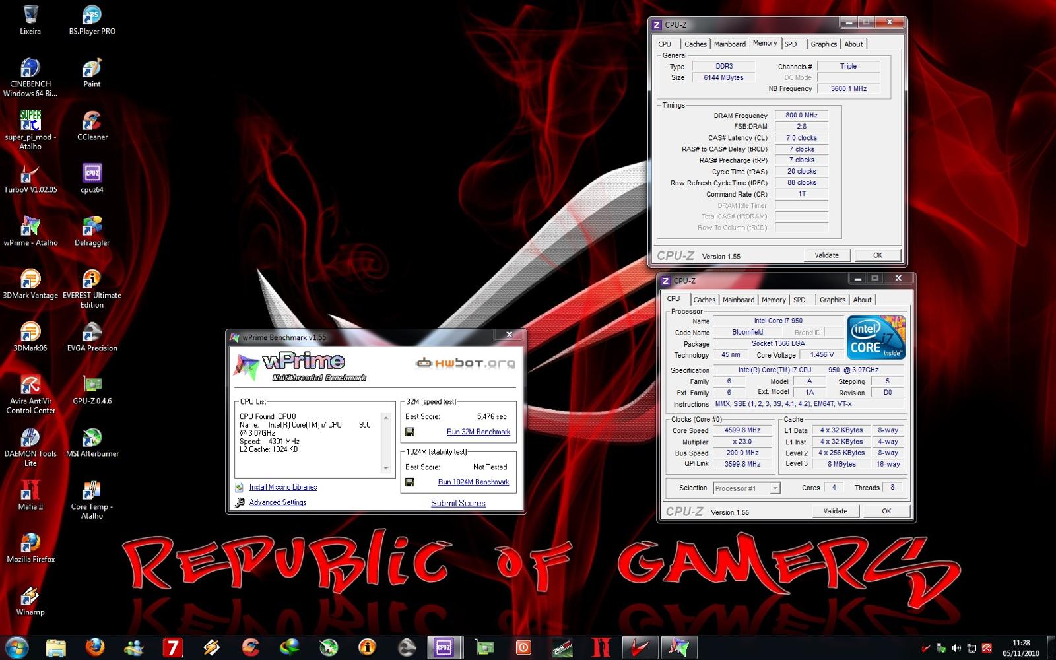
Task: Open Processor #1 selection dropdown in CPU-Z
Action: pyautogui.click(x=746, y=488)
